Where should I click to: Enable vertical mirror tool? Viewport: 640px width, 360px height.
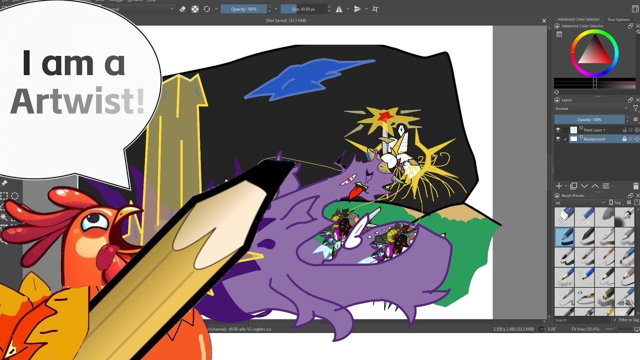click(357, 9)
